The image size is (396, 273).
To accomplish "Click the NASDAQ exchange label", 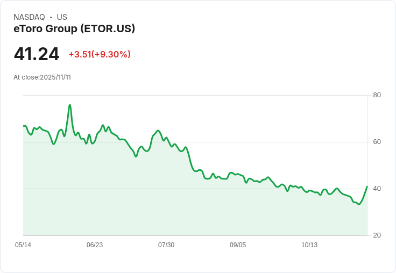I will [29, 17].
